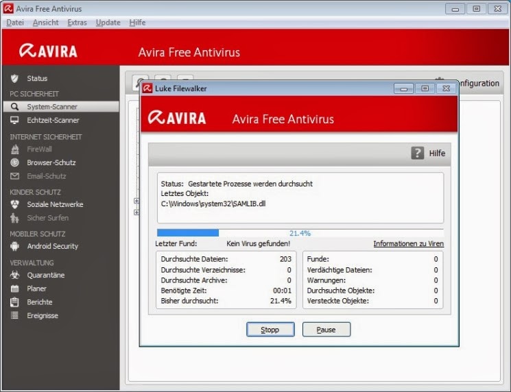Click the file path C:\Windows\system32\SAMLIB.dll
Image resolution: width=511 pixels, height=392 pixels.
pos(213,204)
